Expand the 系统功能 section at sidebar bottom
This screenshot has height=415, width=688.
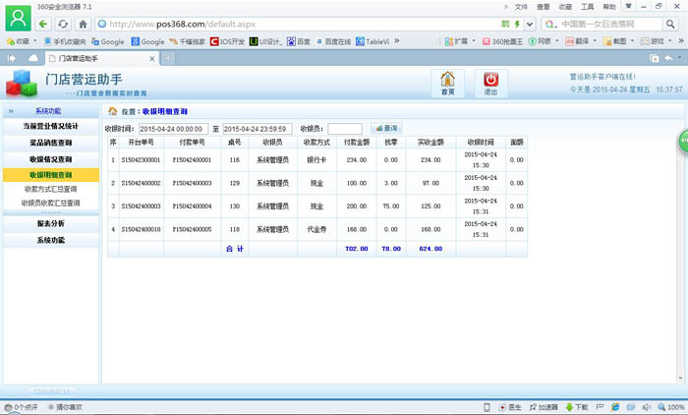[x=50, y=241]
